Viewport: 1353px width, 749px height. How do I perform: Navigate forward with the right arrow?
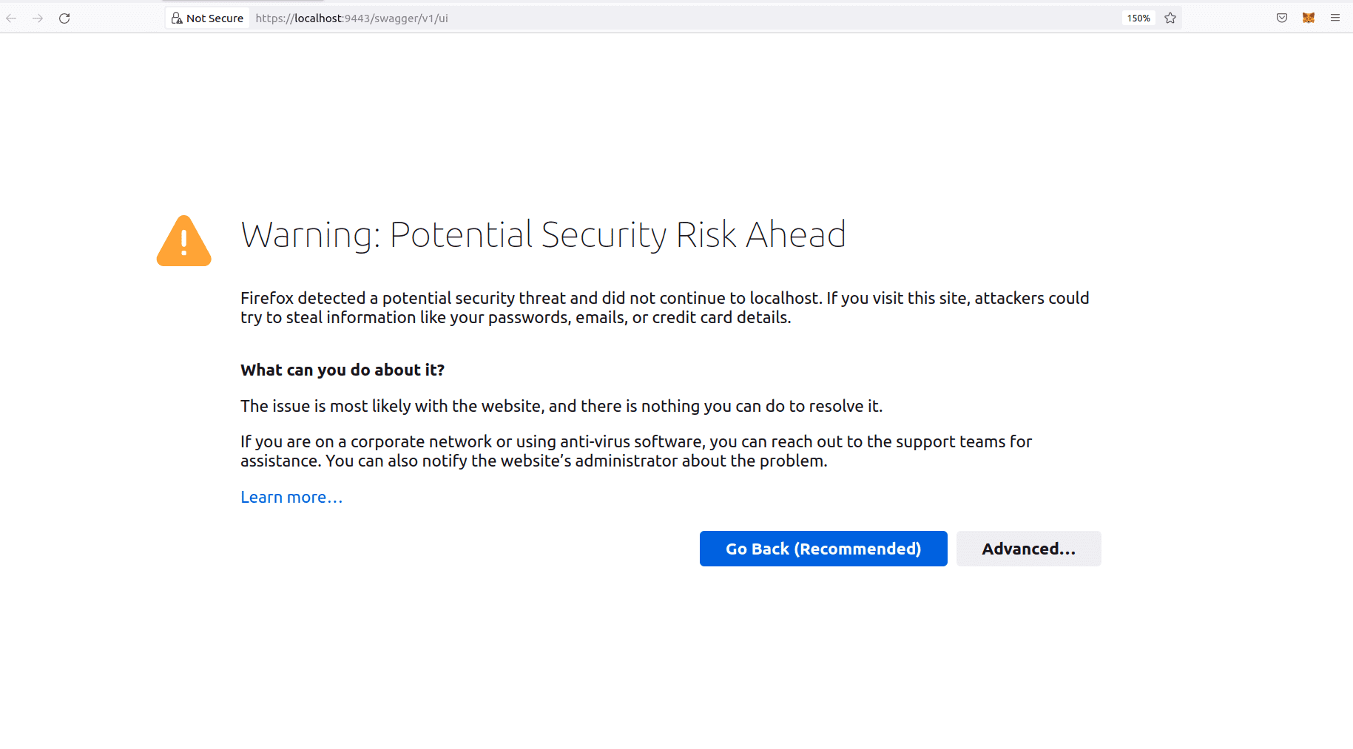(38, 18)
